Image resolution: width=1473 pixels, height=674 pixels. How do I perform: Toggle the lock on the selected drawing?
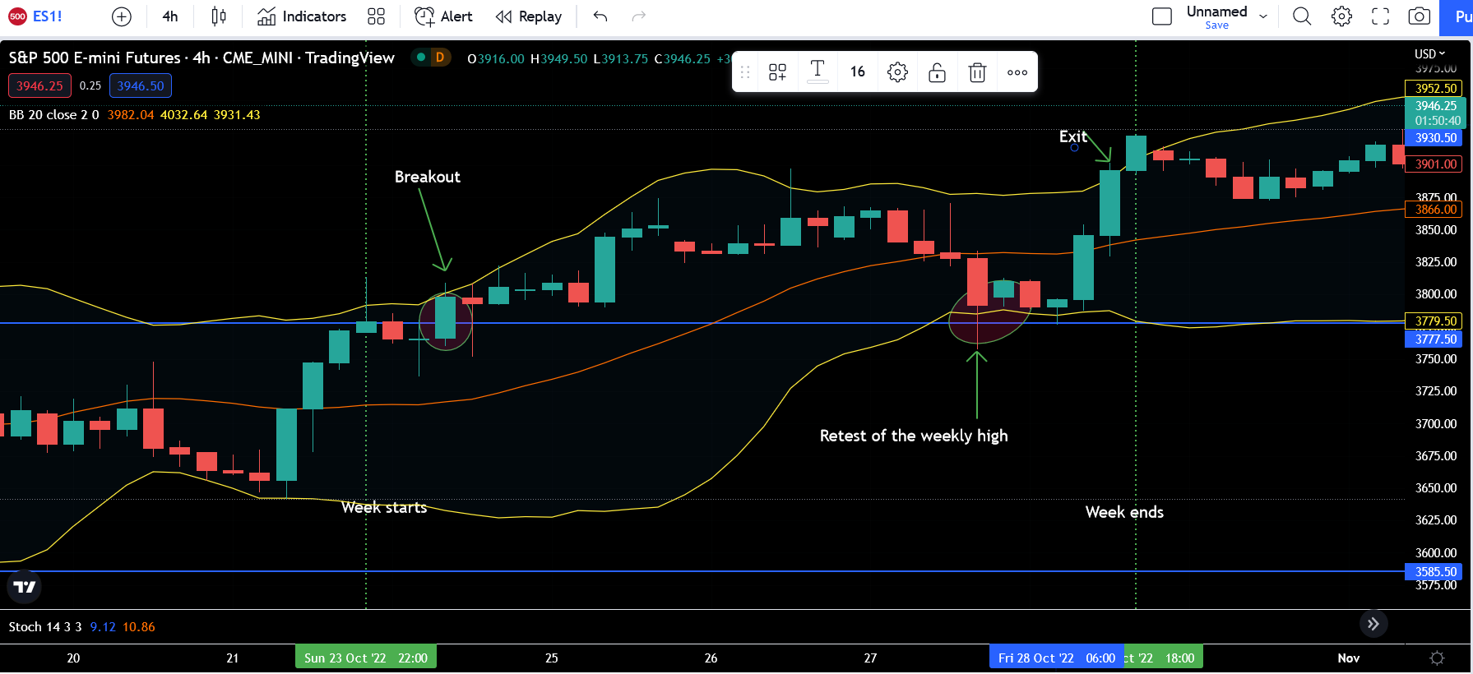click(937, 72)
